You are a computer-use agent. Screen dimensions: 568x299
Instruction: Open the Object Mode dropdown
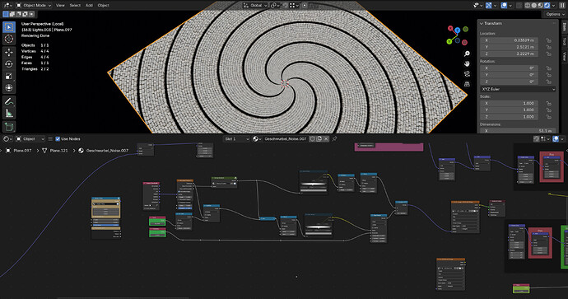tap(34, 6)
